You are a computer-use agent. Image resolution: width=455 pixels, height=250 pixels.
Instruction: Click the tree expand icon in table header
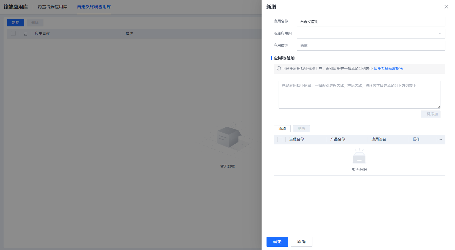(x=25, y=34)
